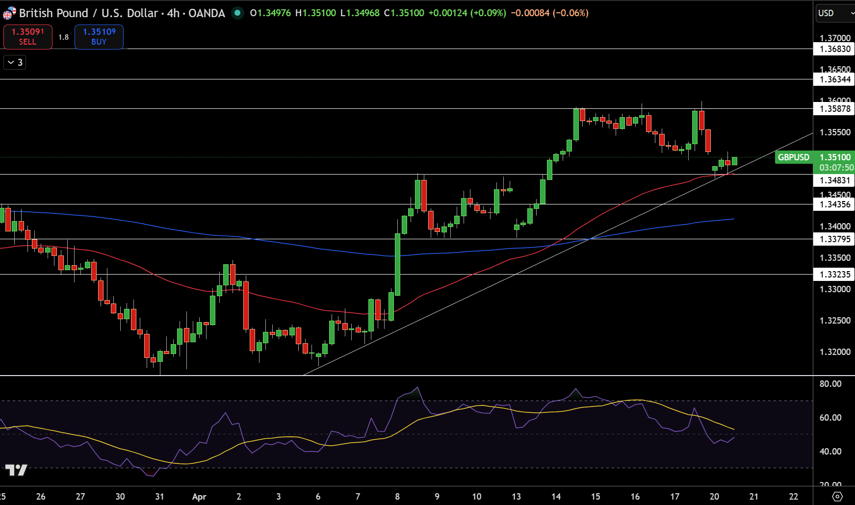Viewport: 855px width, 505px height.
Task: Select the 1.33795 horizontal line price label
Action: (834, 239)
